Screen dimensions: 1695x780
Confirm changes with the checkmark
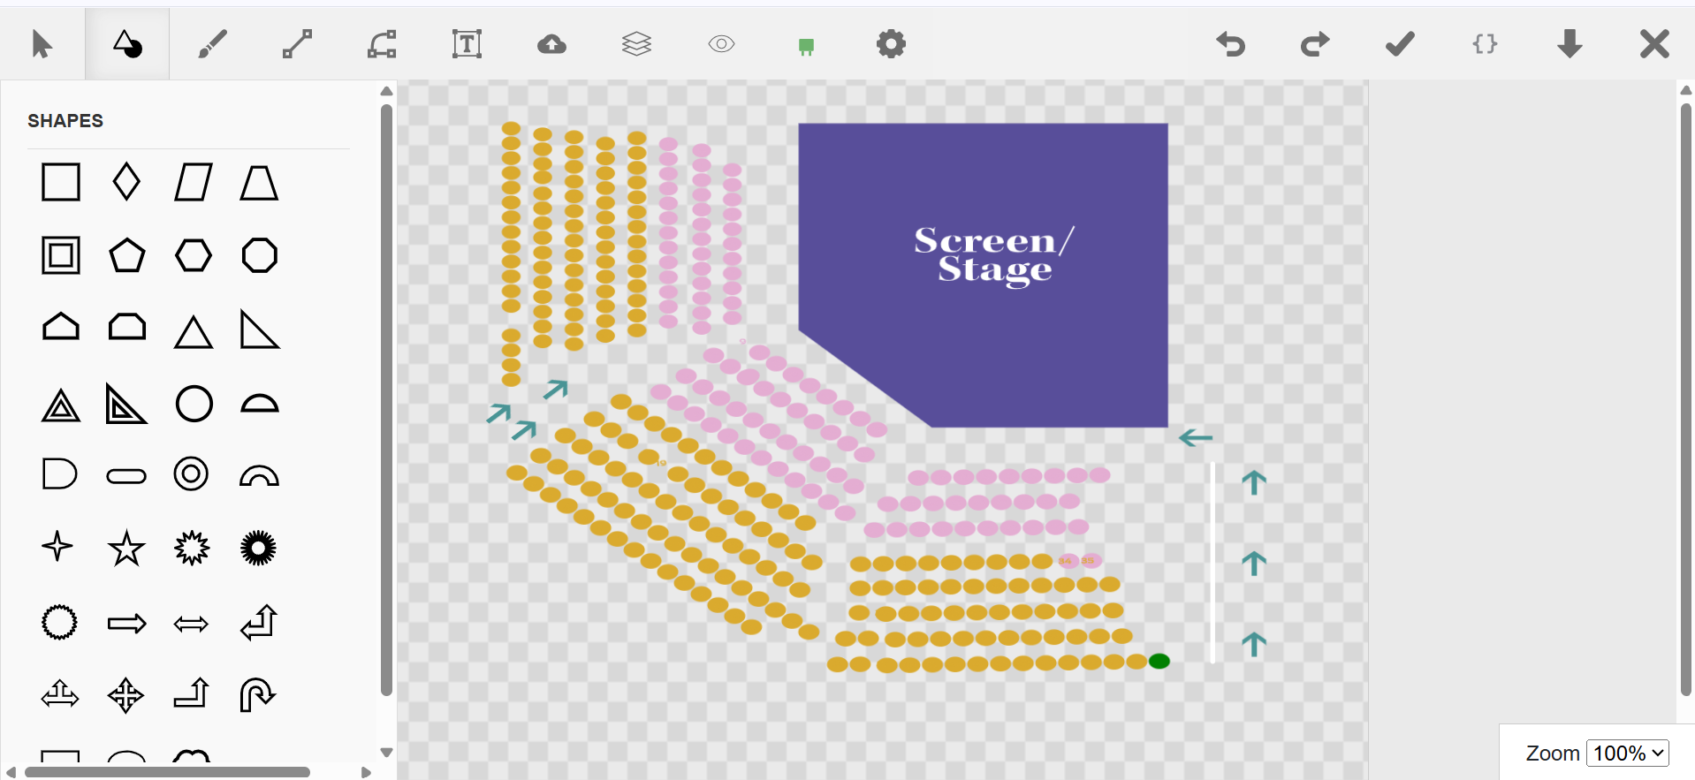click(1400, 44)
